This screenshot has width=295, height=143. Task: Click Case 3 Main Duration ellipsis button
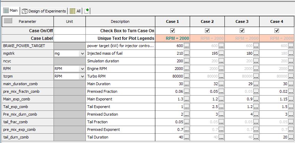click(256, 84)
